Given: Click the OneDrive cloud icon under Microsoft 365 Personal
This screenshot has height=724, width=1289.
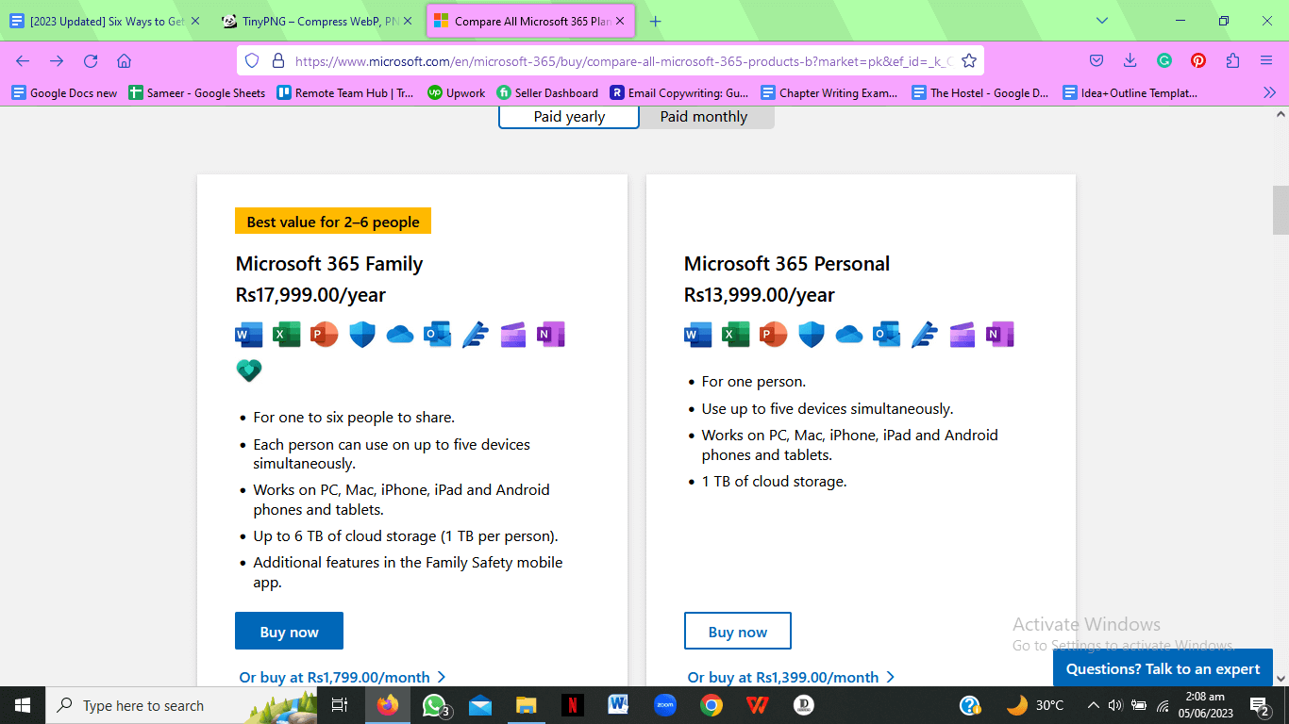Looking at the screenshot, I should click(x=849, y=335).
